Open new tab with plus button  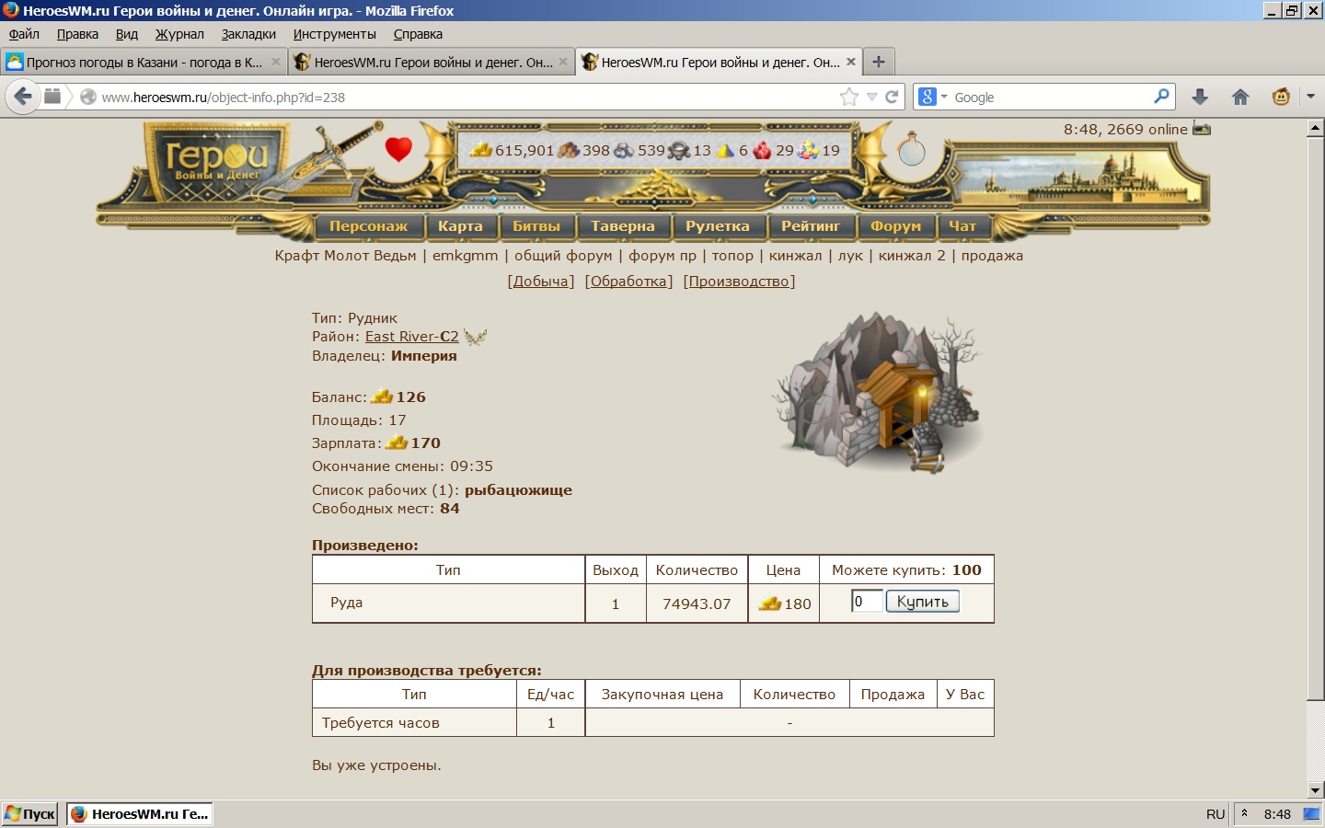pyautogui.click(x=879, y=62)
